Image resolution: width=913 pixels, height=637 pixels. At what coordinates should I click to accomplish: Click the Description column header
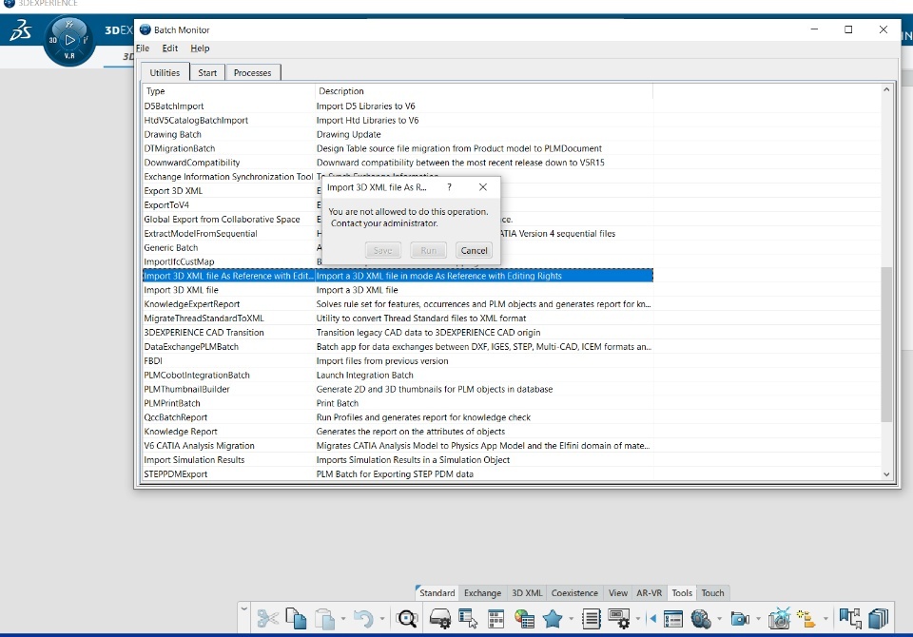click(x=484, y=91)
